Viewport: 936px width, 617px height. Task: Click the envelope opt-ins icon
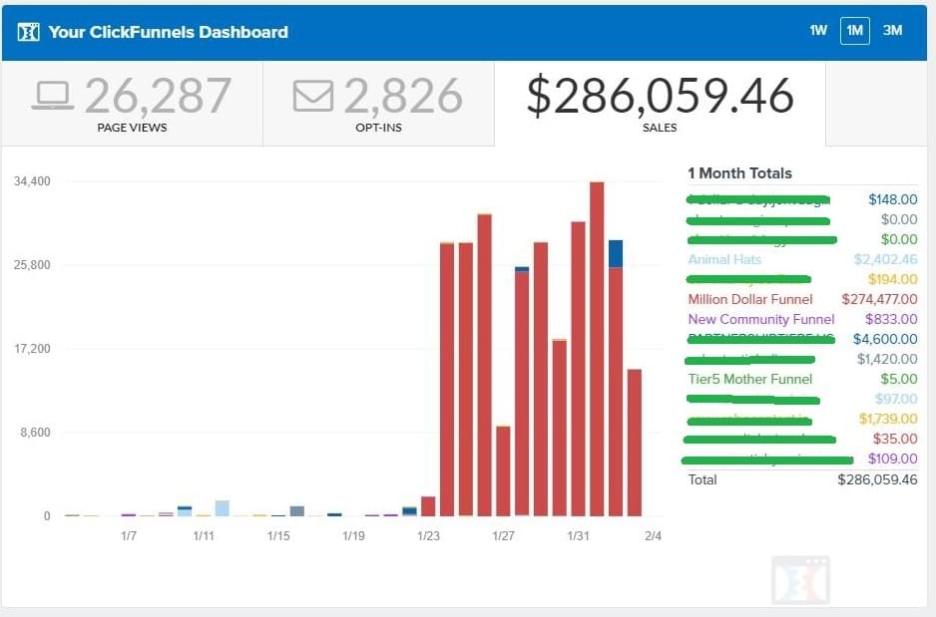point(312,96)
